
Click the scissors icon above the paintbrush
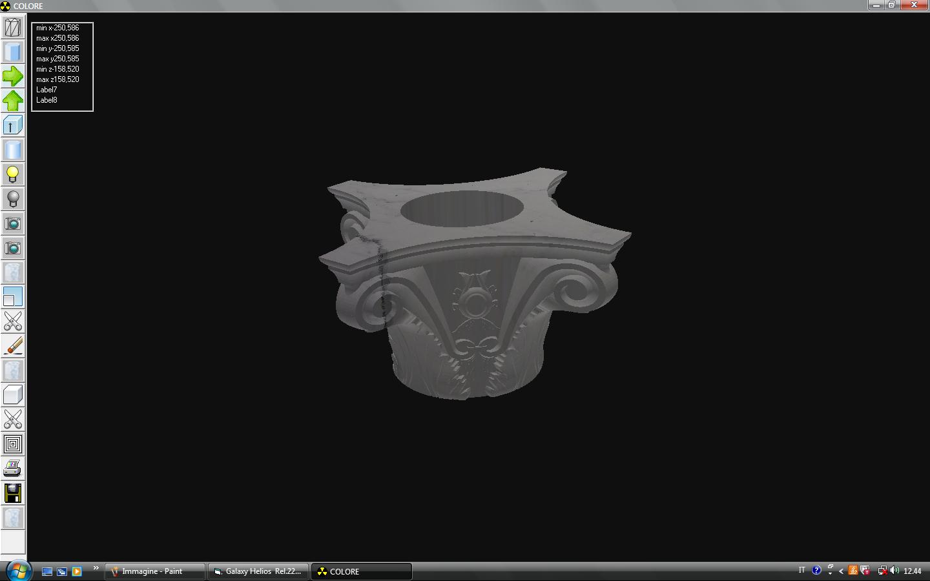(x=13, y=321)
